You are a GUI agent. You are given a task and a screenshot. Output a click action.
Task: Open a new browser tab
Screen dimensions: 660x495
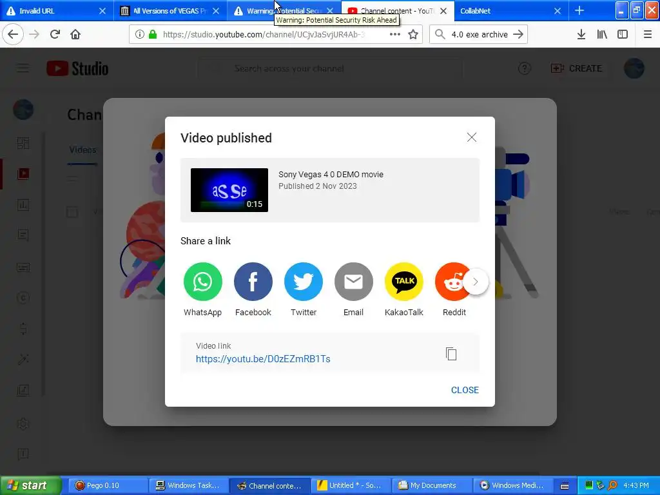(579, 10)
